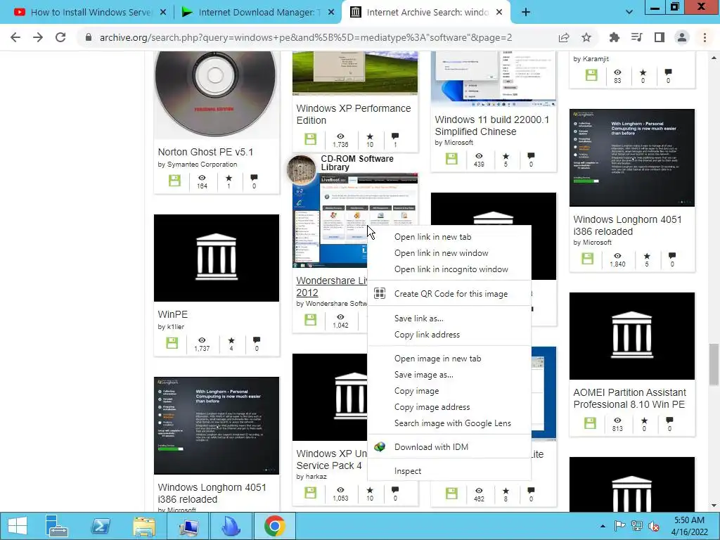
Task: Click the views eye icon under Norton Ghost
Action: pyautogui.click(x=202, y=178)
